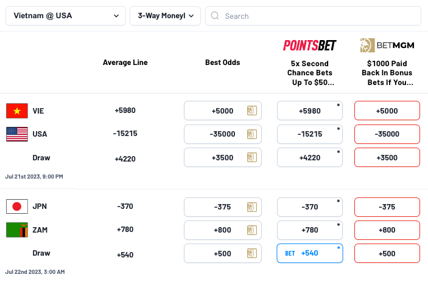Choose the highlighted BET +540 draw odds
428x283 pixels.
tap(310, 253)
